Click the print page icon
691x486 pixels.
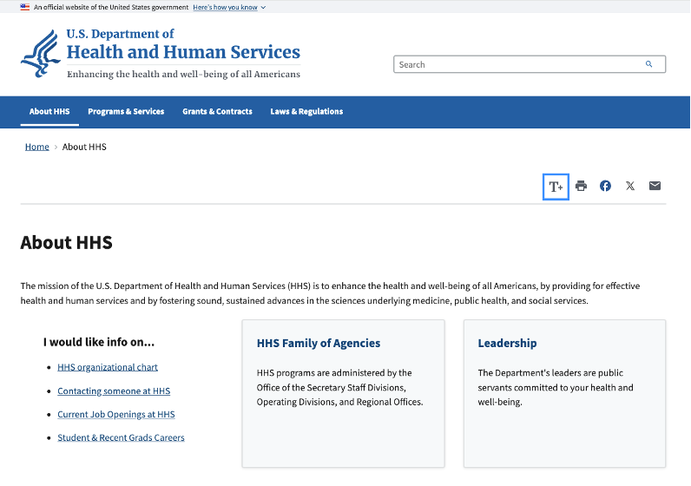[581, 186]
